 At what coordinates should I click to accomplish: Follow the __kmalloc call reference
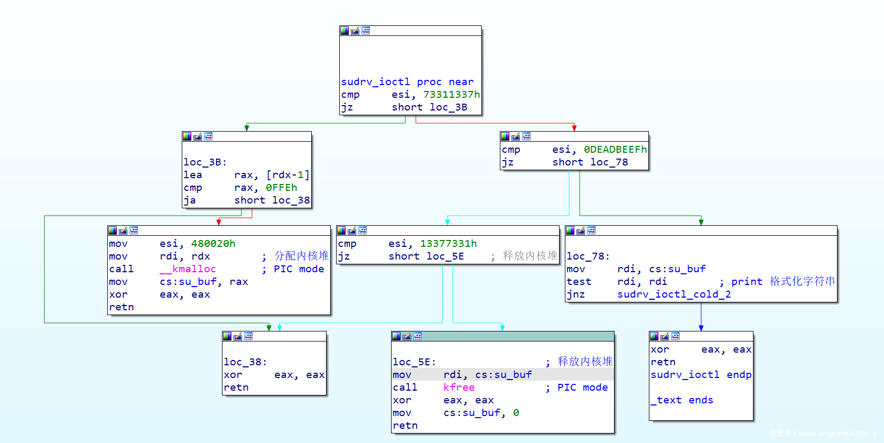point(188,269)
